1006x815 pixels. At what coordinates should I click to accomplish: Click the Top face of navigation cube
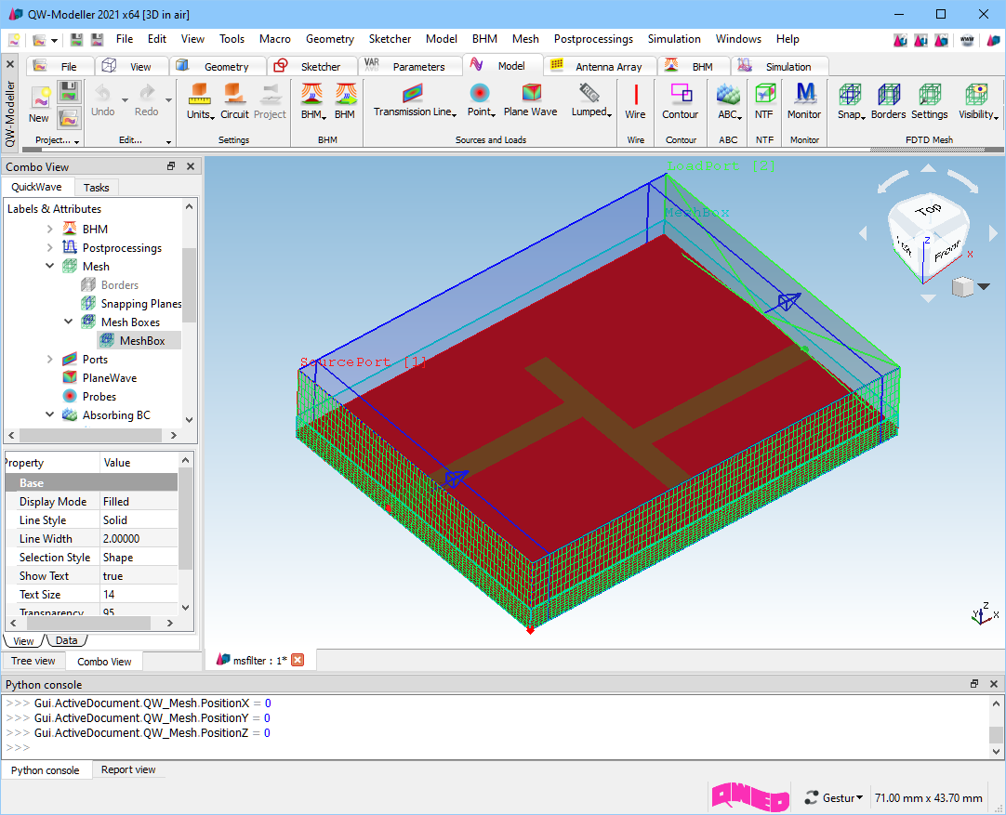tap(928, 210)
